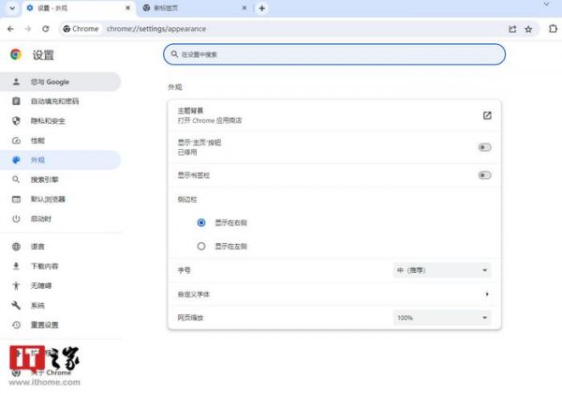Image resolution: width=562 pixels, height=394 pixels.
Task: Open Chrome Web Store external link icon
Action: 487,115
